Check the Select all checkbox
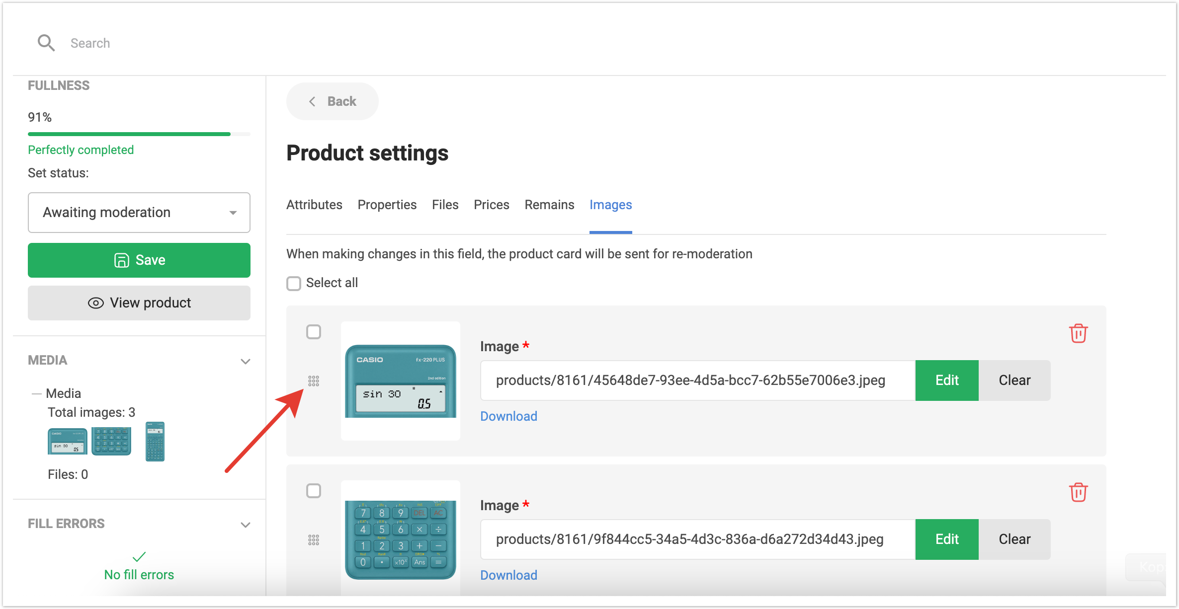The height and width of the screenshot is (609, 1179). tap(294, 284)
